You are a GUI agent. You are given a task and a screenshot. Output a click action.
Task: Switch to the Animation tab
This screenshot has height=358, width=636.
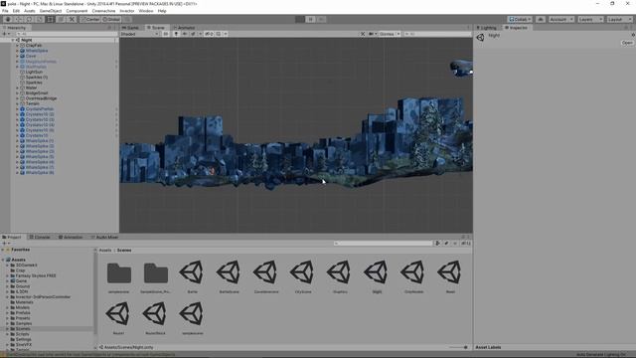tap(71, 237)
